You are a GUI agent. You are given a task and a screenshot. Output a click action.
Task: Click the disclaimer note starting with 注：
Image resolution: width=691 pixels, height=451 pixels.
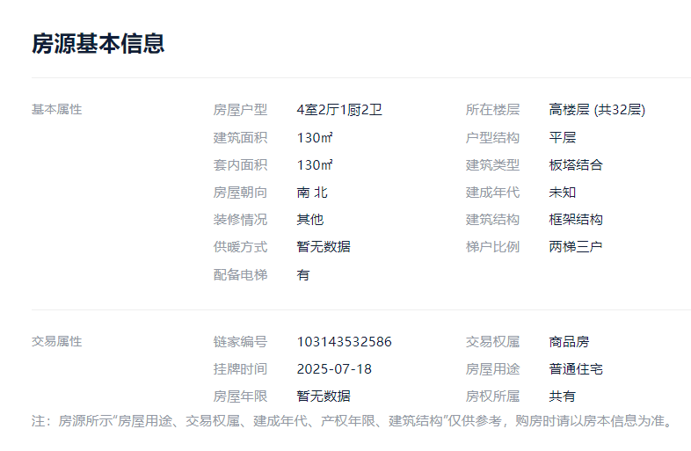click(x=353, y=421)
